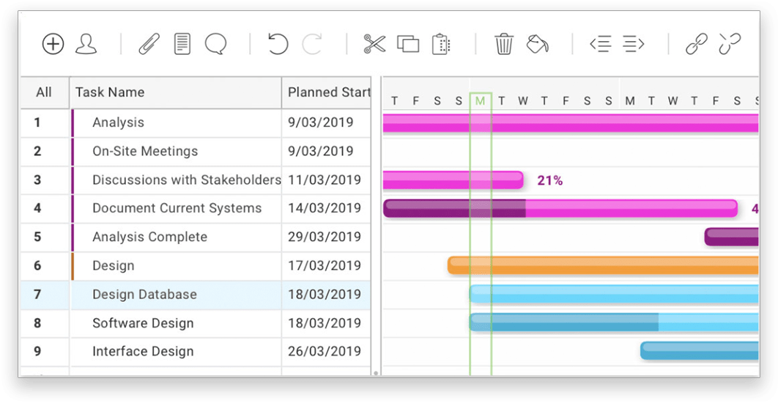Screen dimensions: 778x403
Task: Click the trash delete icon
Action: [504, 44]
